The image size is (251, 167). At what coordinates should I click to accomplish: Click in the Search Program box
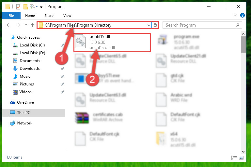point(200,25)
